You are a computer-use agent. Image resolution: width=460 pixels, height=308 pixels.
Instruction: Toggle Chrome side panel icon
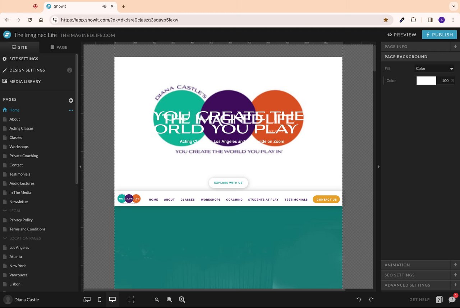[x=430, y=20]
